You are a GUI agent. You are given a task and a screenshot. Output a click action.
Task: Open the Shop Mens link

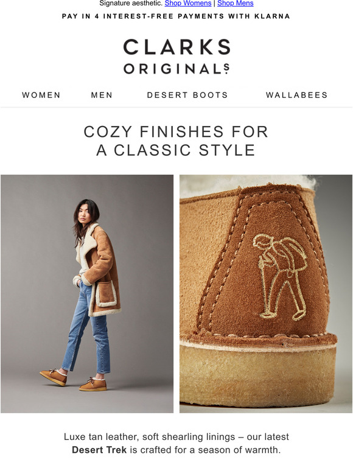click(x=236, y=3)
